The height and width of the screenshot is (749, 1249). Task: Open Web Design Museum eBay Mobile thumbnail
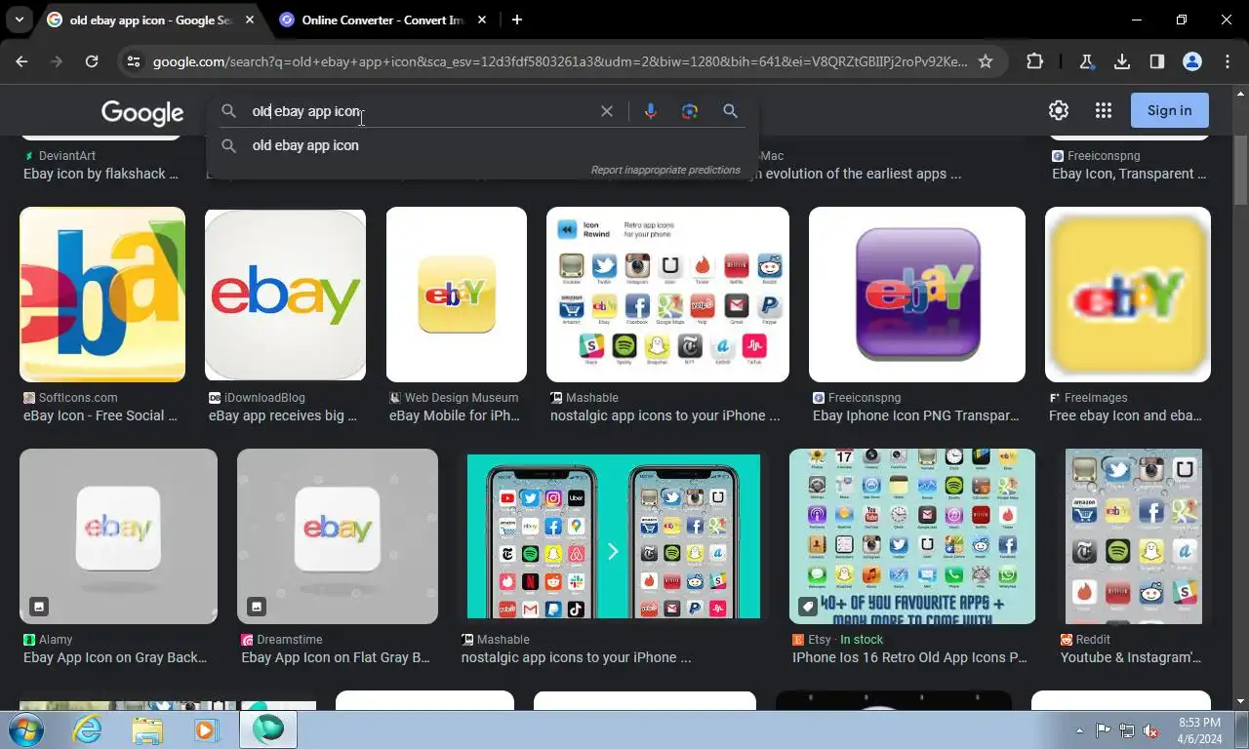tap(457, 294)
